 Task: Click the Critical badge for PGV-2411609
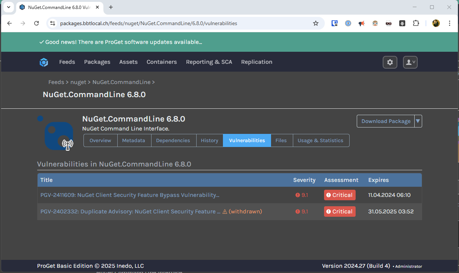click(340, 195)
